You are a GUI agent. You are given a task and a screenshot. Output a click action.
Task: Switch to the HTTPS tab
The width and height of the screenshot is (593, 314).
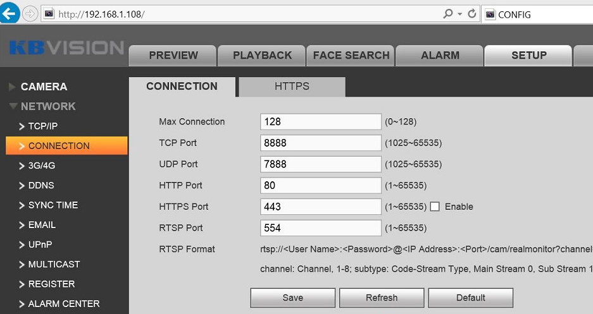click(292, 87)
